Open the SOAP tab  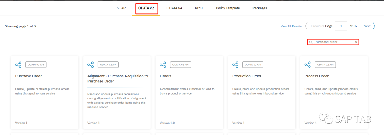(121, 8)
